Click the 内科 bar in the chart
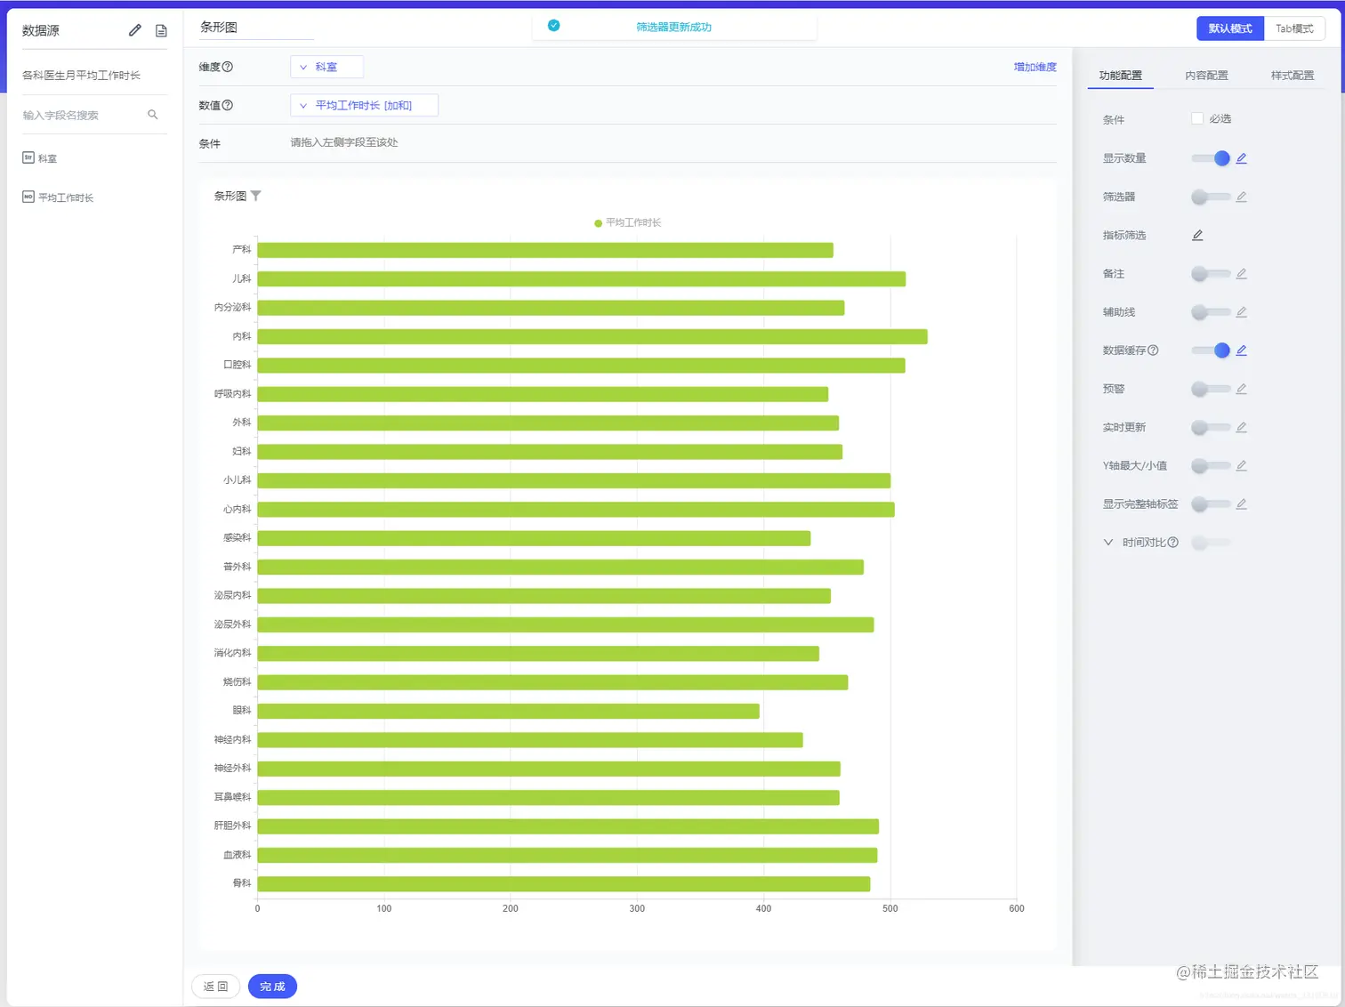Screen dimensions: 1345x1007 (x=592, y=336)
